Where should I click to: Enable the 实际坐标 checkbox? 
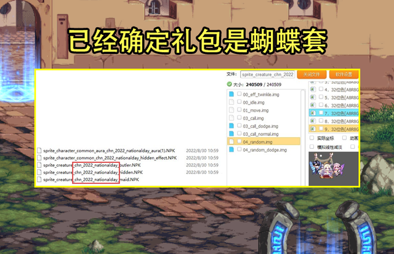312,138
